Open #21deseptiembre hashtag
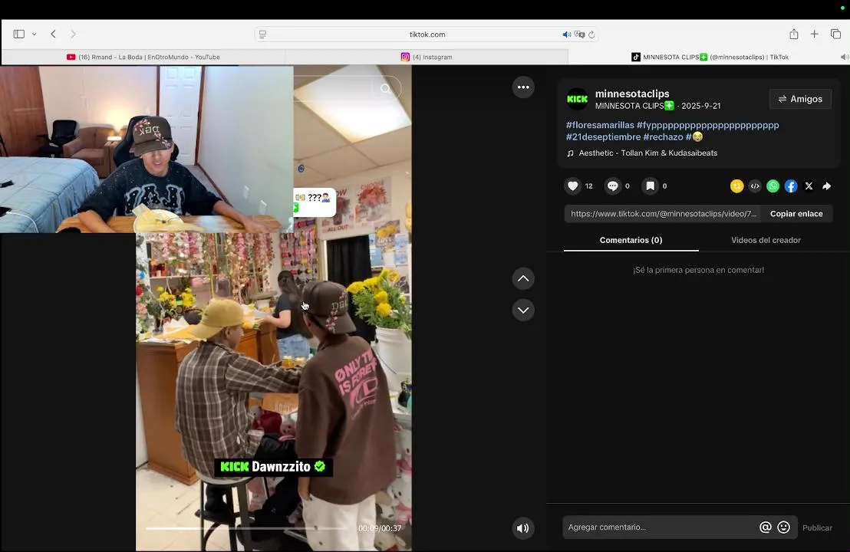Viewport: 850px width, 552px height. (x=603, y=137)
